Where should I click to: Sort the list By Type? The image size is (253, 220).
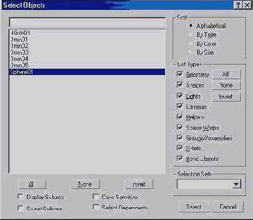tap(191, 35)
